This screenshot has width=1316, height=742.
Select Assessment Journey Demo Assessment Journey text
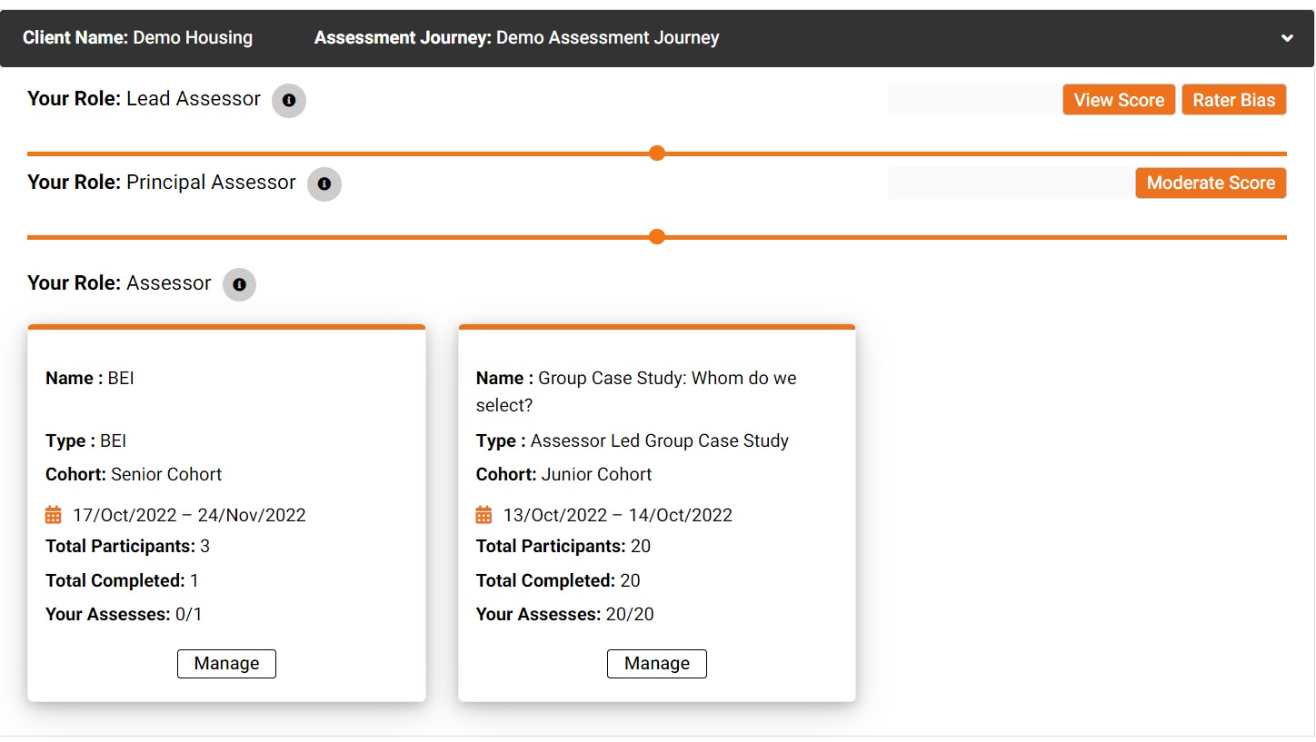(516, 38)
